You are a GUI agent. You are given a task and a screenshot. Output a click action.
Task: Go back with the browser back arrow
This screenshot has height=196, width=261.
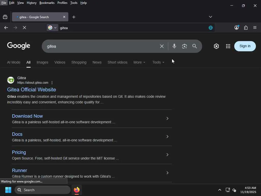[6, 28]
